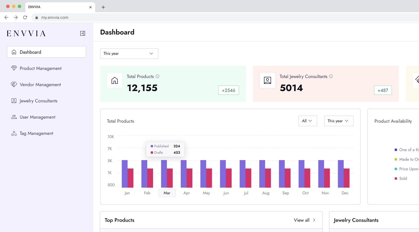Click the Jan published purple bar
The image size is (419, 232).
pos(125,174)
